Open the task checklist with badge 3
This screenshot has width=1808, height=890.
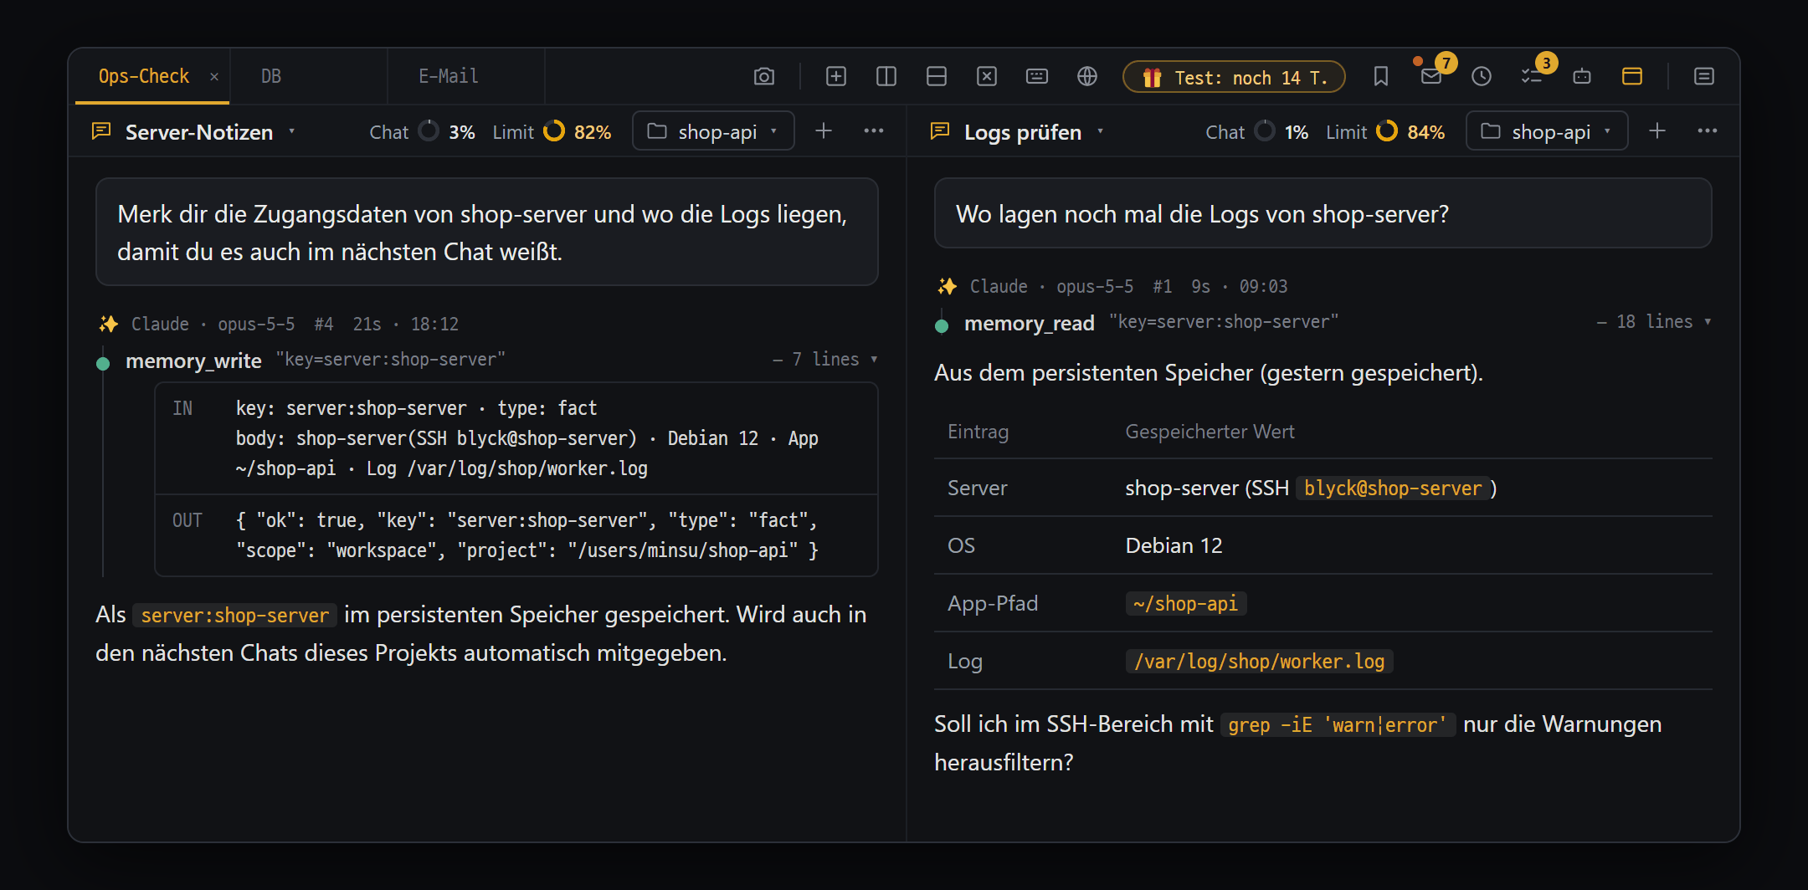[1532, 77]
